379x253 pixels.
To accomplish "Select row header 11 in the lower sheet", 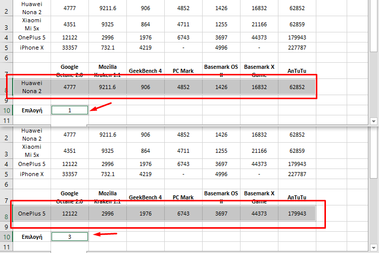I will coord(6,247).
